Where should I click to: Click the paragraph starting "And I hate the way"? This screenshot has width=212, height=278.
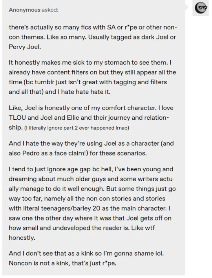pos(91,148)
